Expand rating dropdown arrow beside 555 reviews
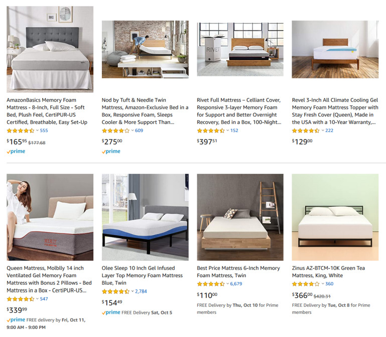Image resolution: width=386 pixels, height=337 pixels. 37,131
